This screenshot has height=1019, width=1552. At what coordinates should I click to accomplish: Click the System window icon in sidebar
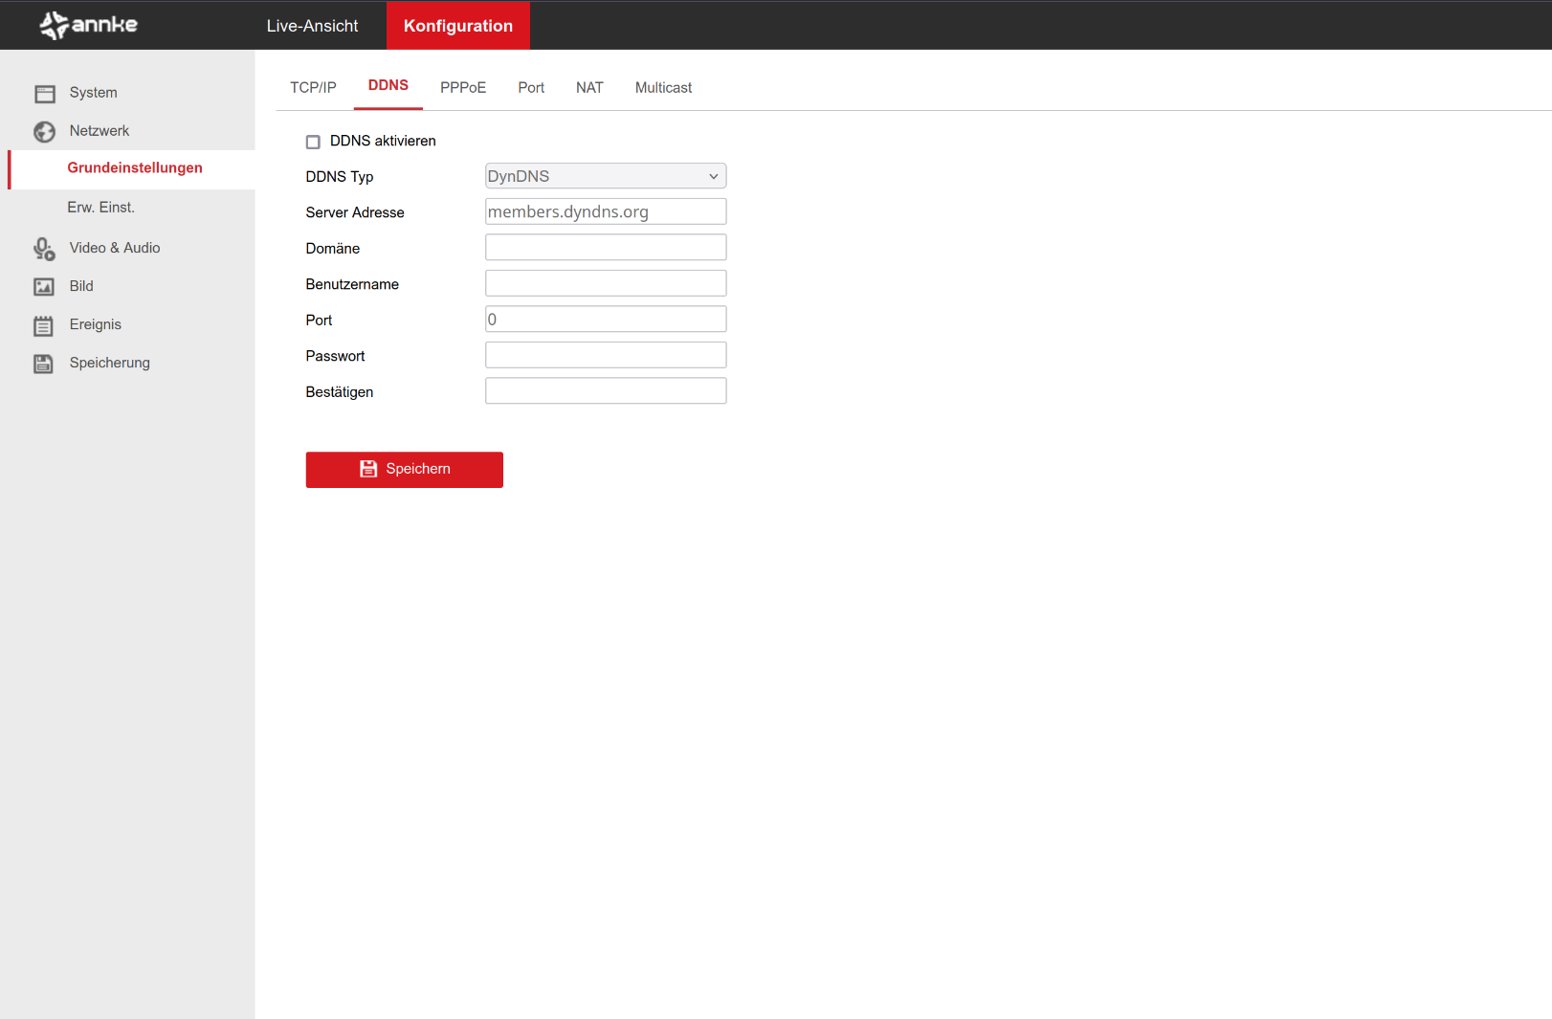(45, 93)
